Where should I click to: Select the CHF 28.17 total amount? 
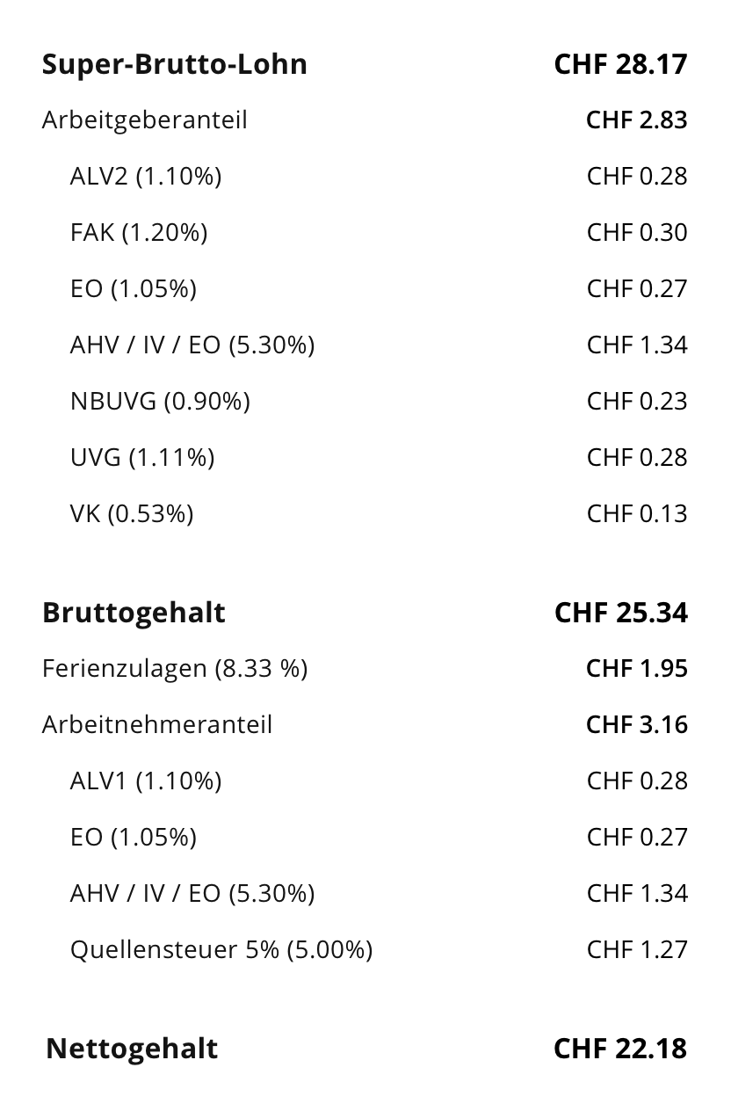pos(620,64)
